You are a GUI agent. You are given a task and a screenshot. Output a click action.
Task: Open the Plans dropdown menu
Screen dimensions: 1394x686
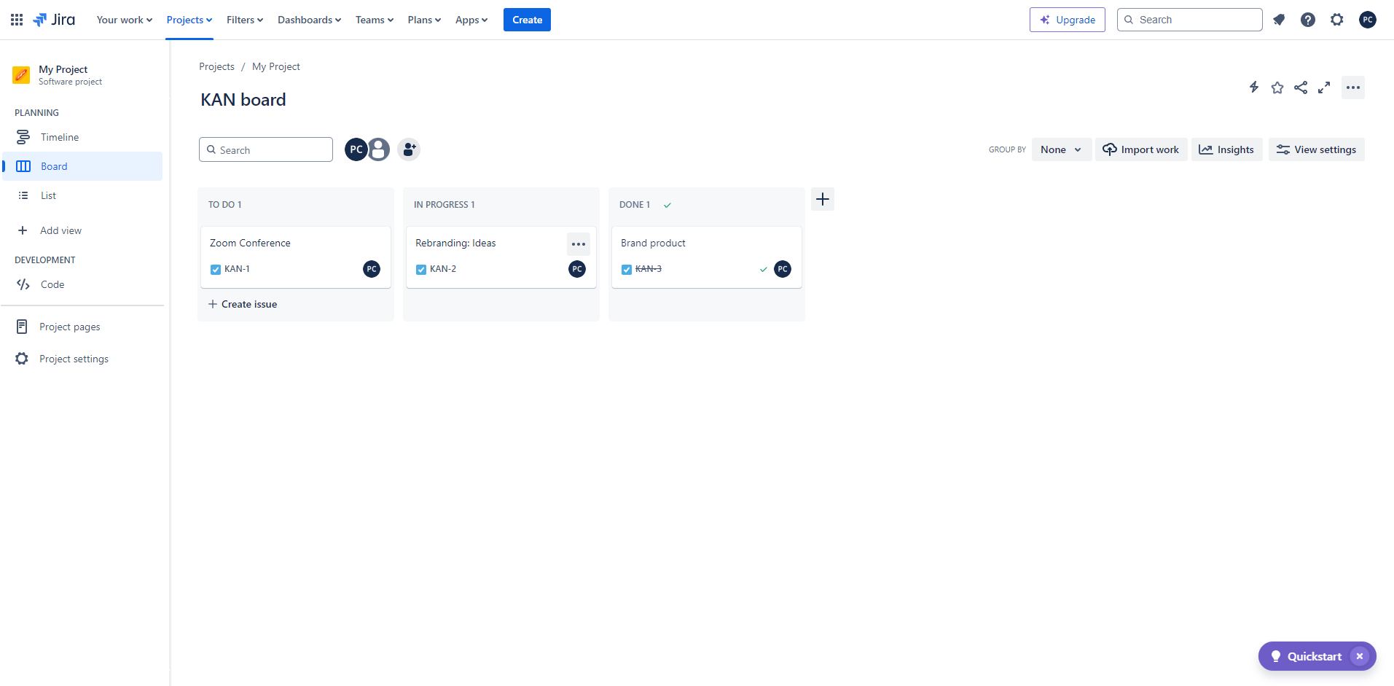(424, 20)
